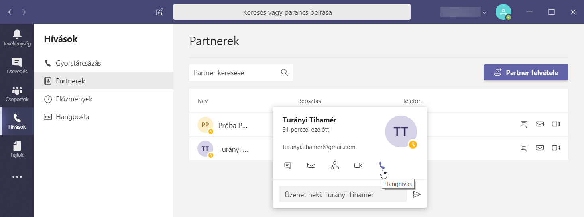Send the message with arrow icon
Image resolution: width=584 pixels, height=217 pixels.
pos(417,194)
